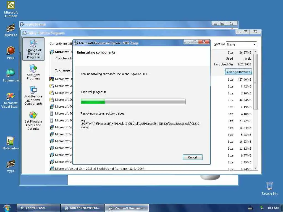
Task: Click Last Used On date 5/27/2023
Action: coord(244,64)
